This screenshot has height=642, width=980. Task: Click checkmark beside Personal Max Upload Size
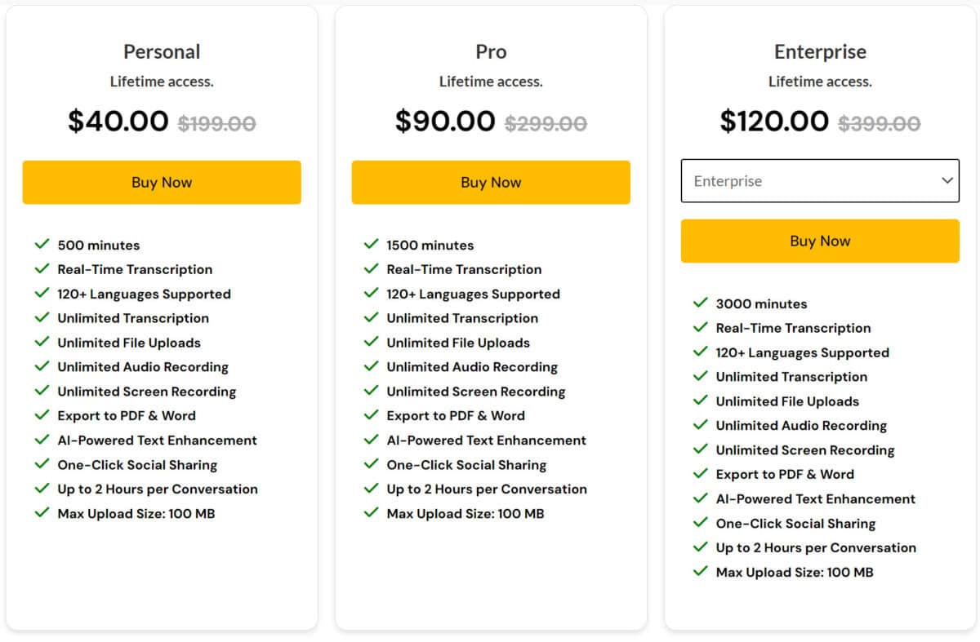click(x=42, y=512)
